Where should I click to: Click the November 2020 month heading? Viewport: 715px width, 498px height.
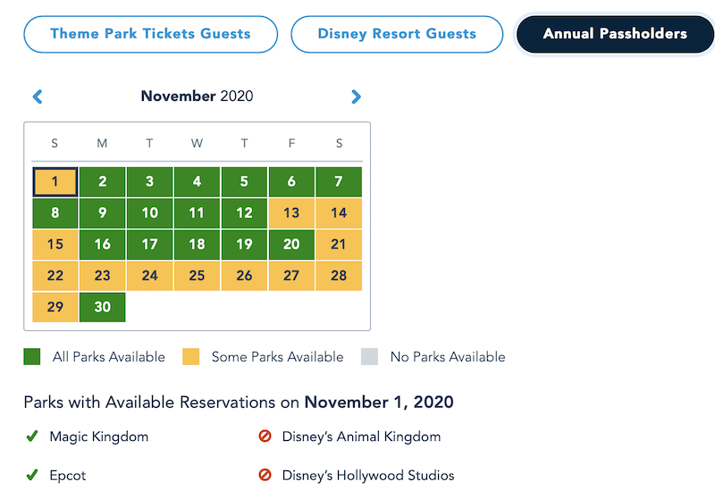(197, 96)
